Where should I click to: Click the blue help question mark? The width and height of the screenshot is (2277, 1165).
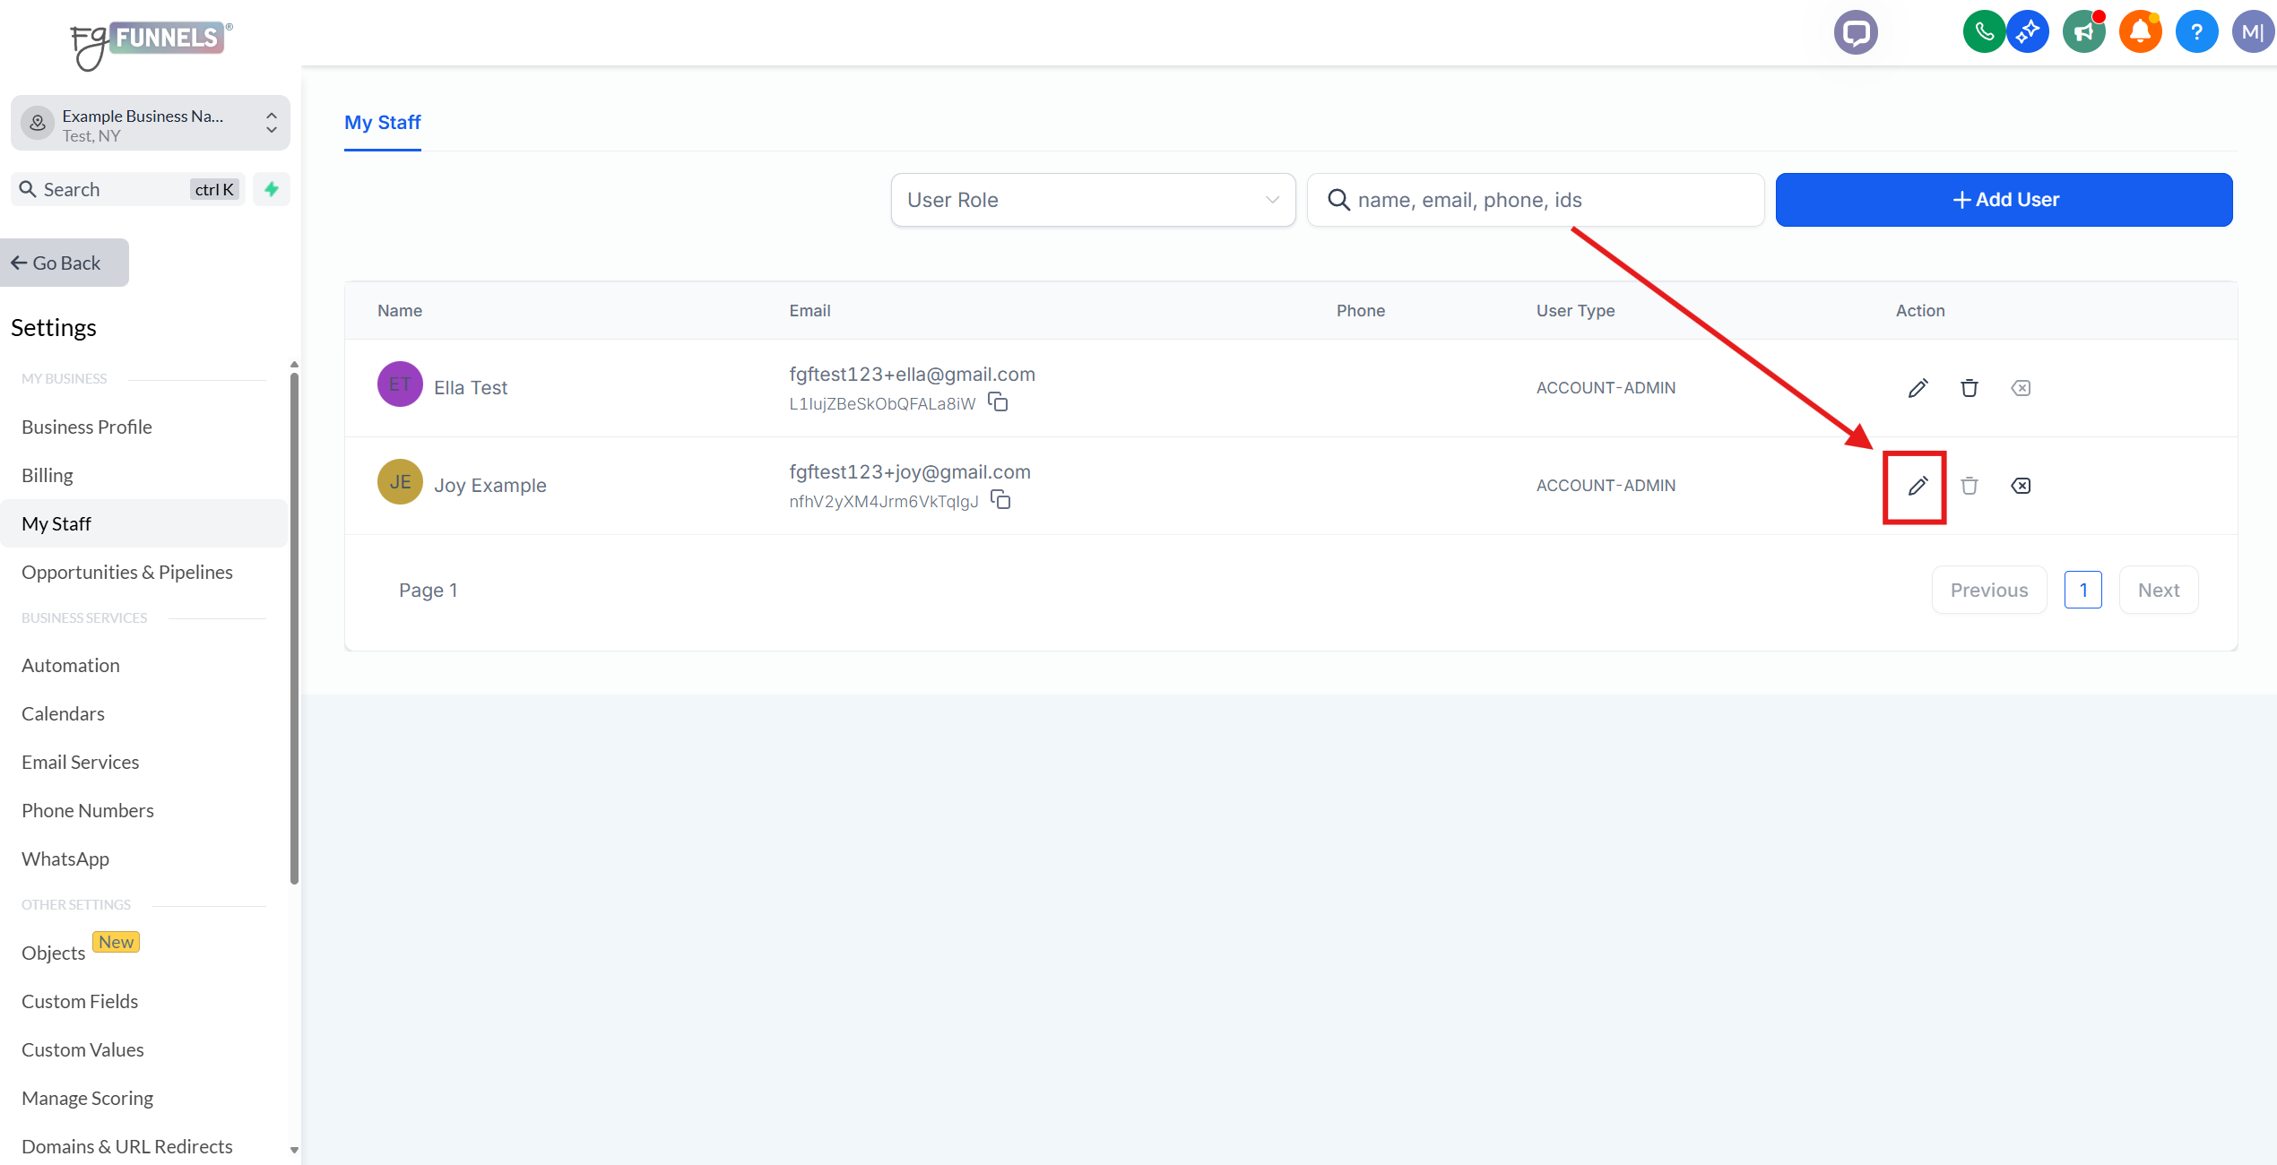2196,33
